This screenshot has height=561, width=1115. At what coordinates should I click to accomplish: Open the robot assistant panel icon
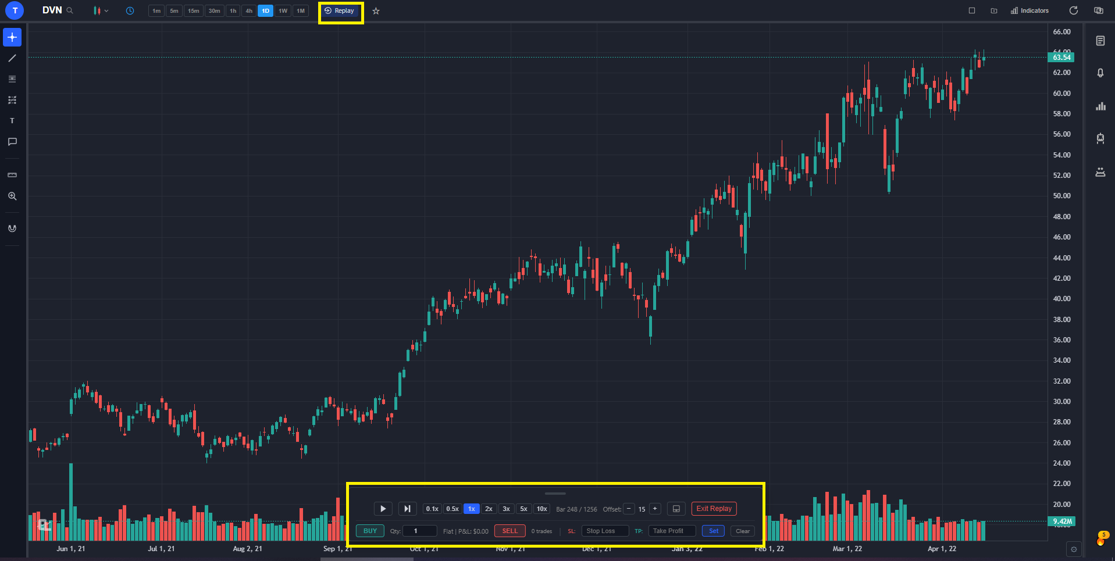click(x=1100, y=139)
